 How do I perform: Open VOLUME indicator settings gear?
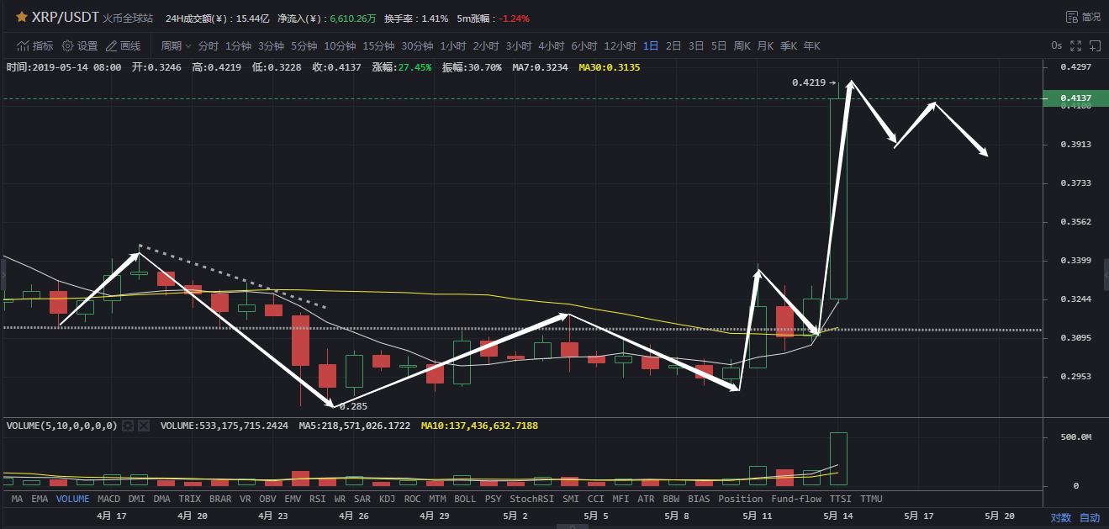point(128,426)
